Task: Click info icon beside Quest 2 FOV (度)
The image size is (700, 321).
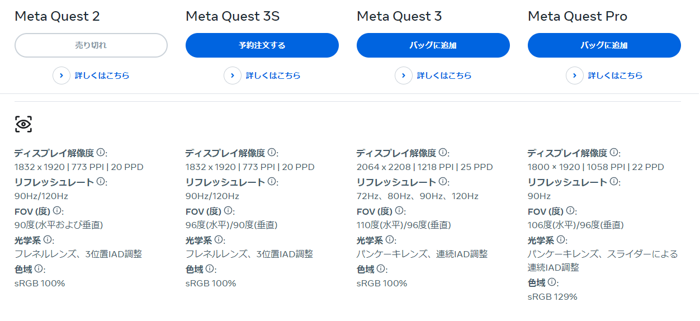Action: tap(57, 210)
